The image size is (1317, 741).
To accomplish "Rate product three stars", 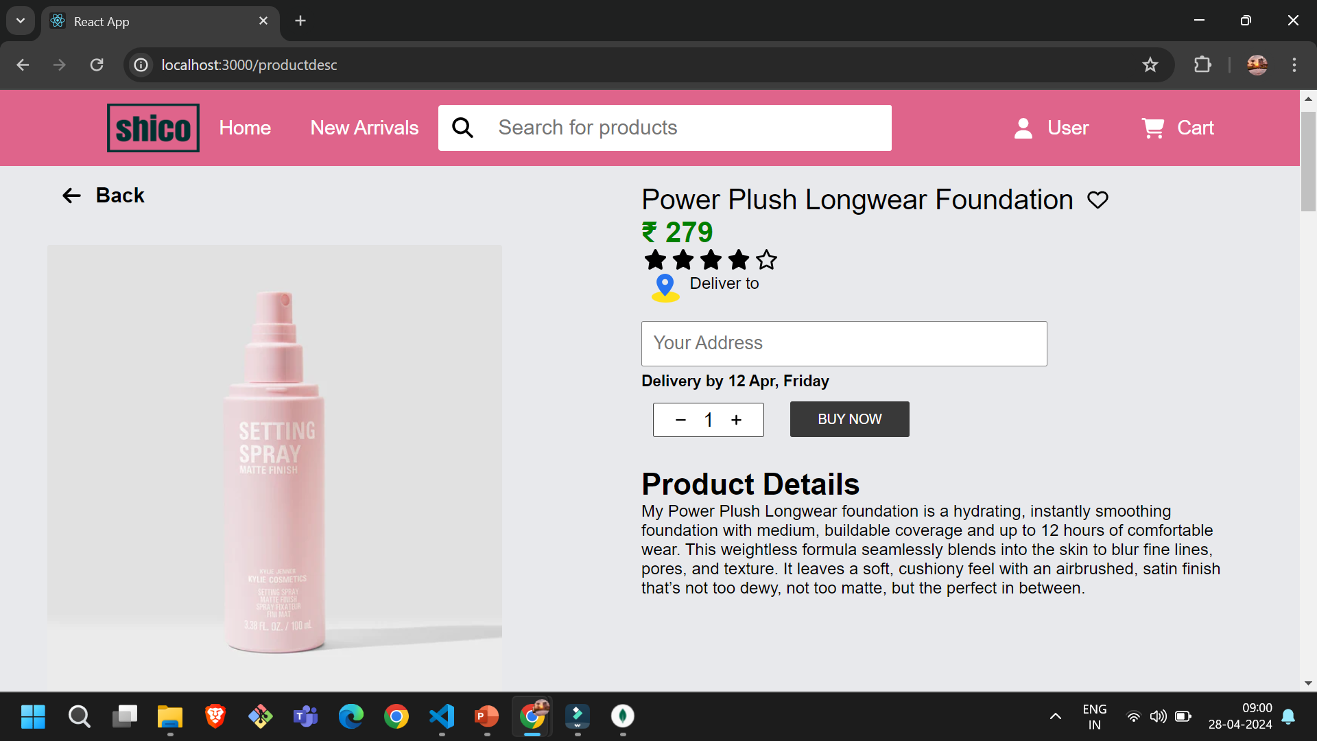I will [x=711, y=260].
